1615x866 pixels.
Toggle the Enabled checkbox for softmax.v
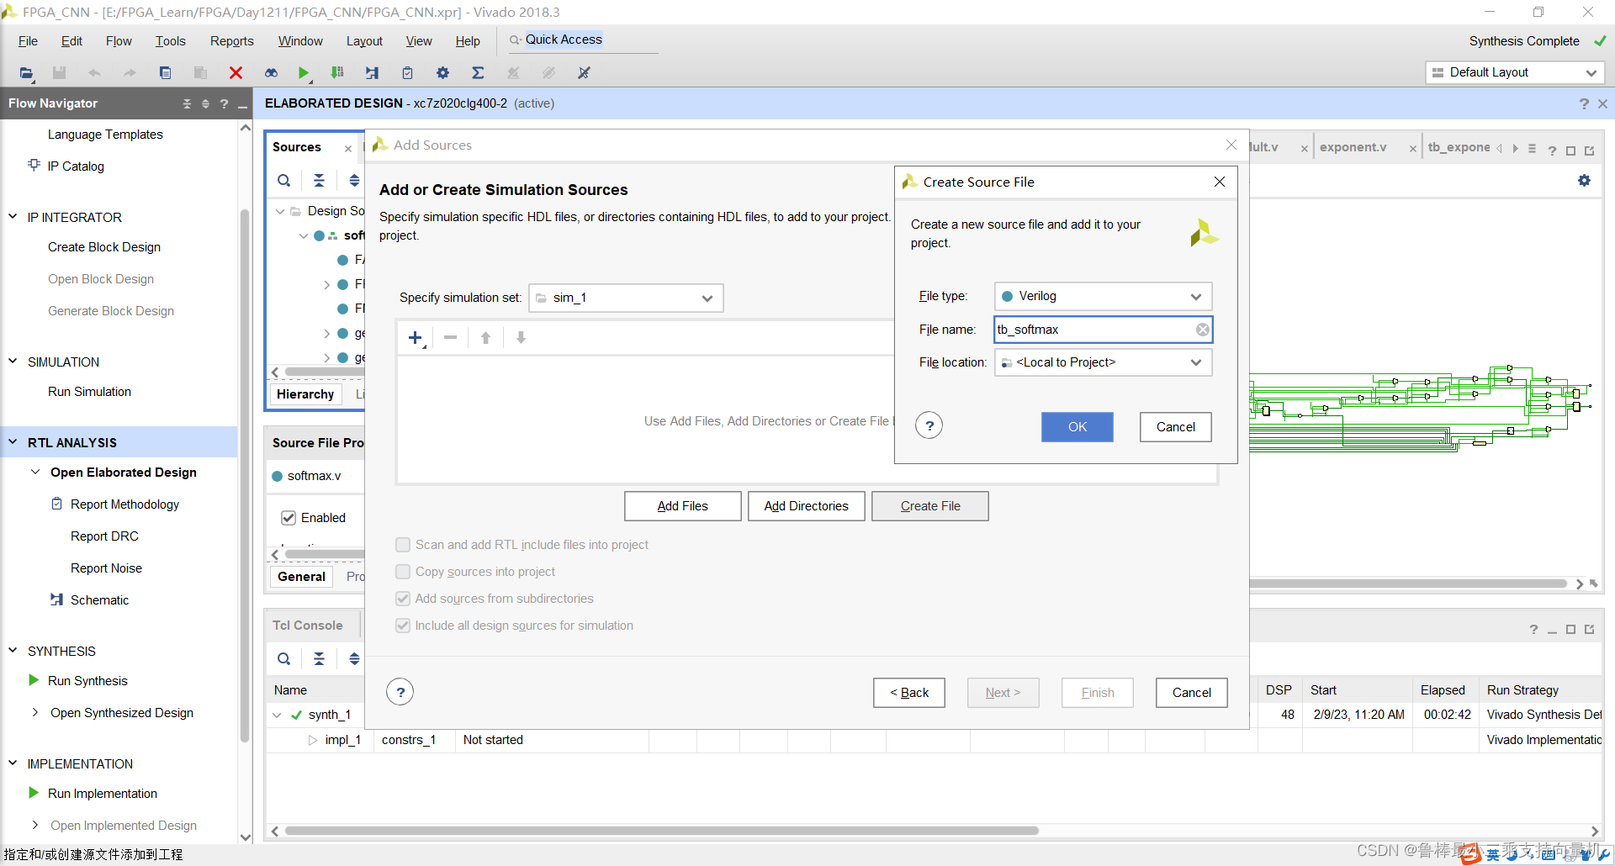[x=289, y=518]
